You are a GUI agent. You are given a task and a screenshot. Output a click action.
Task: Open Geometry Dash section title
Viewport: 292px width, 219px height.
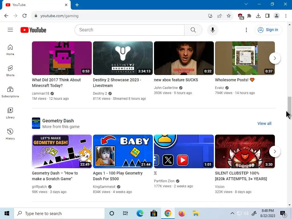(x=58, y=121)
